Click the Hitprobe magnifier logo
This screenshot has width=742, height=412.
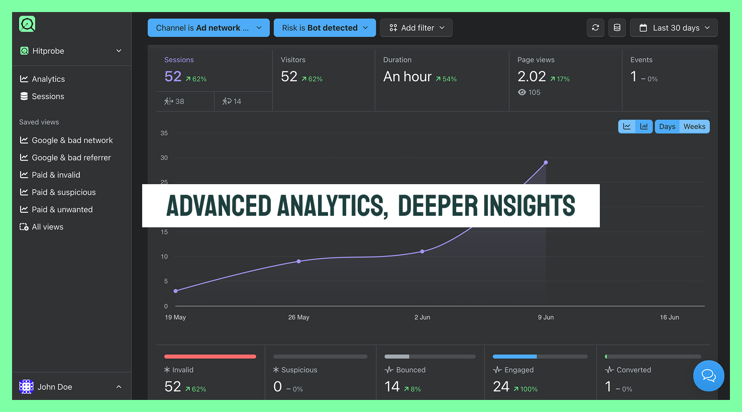coord(27,24)
